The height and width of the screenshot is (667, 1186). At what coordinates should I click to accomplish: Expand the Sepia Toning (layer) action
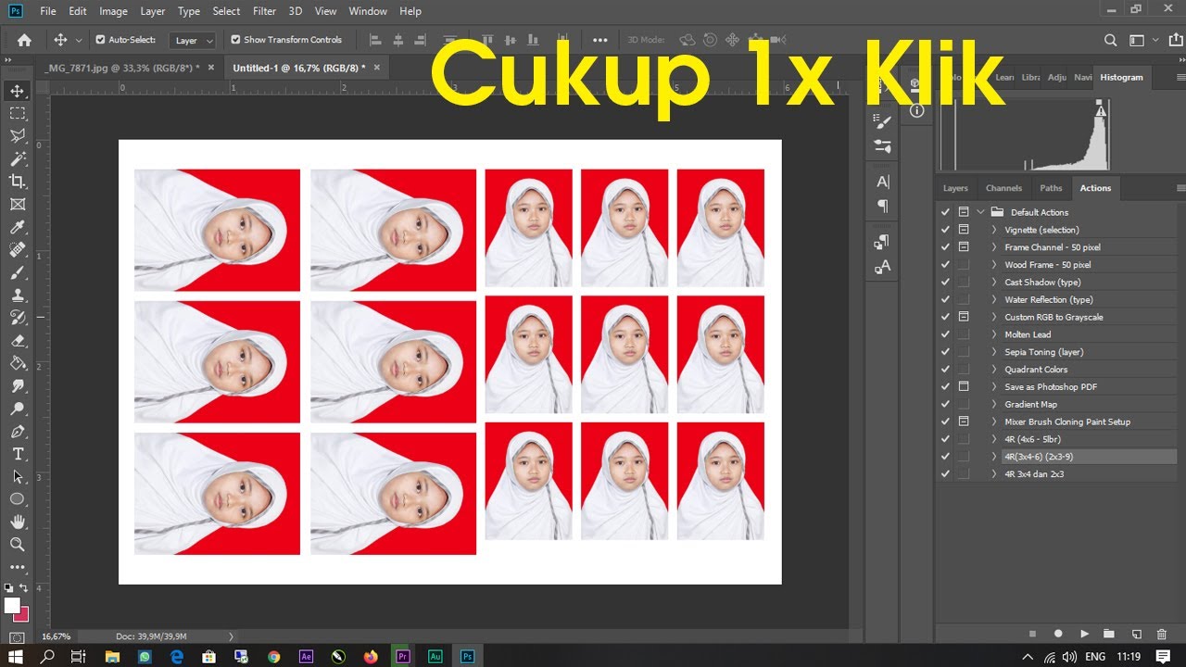pos(994,352)
